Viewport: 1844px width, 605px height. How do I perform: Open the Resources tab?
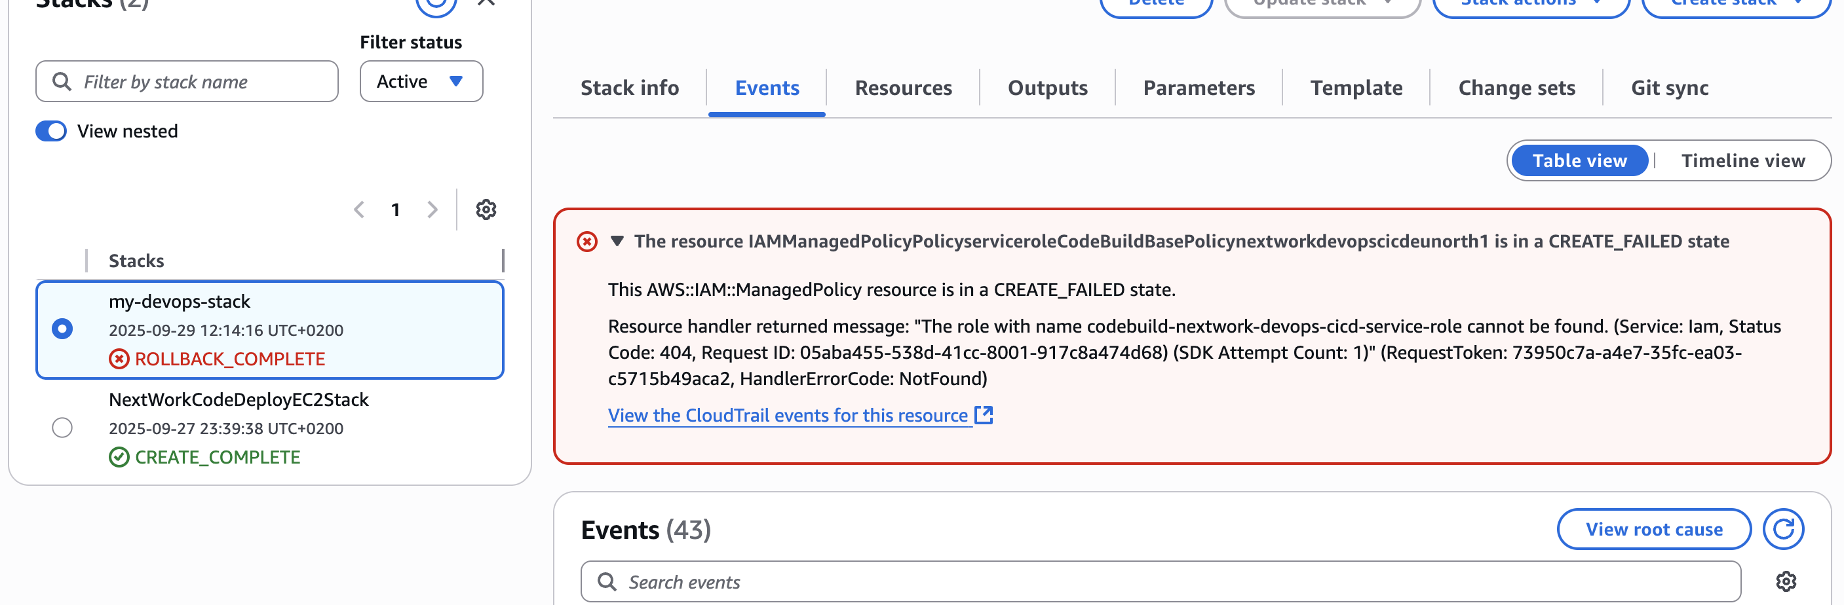click(x=903, y=88)
